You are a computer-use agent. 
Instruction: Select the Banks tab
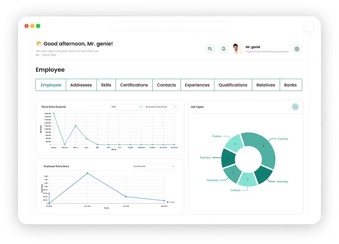point(290,85)
